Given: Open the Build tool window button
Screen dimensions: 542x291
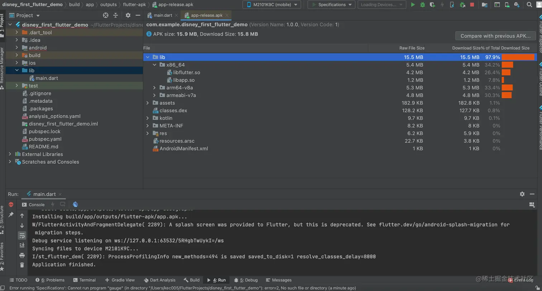Looking at the screenshot, I should pos(192,280).
